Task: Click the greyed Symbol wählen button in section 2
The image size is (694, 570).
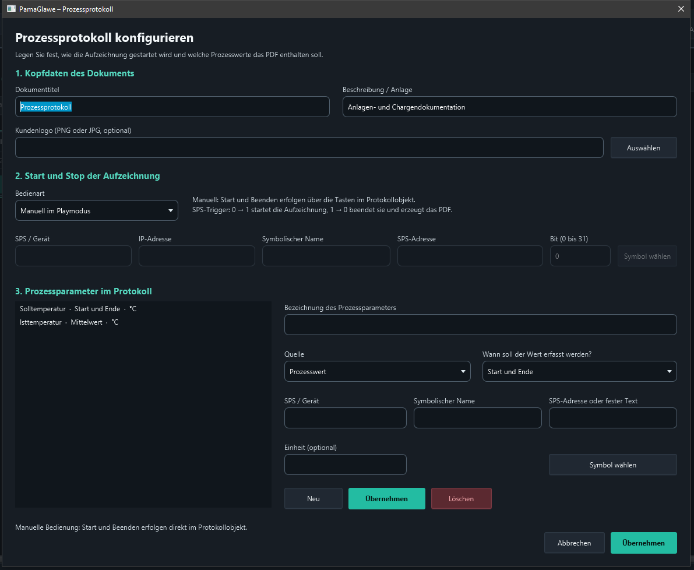Action: click(647, 256)
